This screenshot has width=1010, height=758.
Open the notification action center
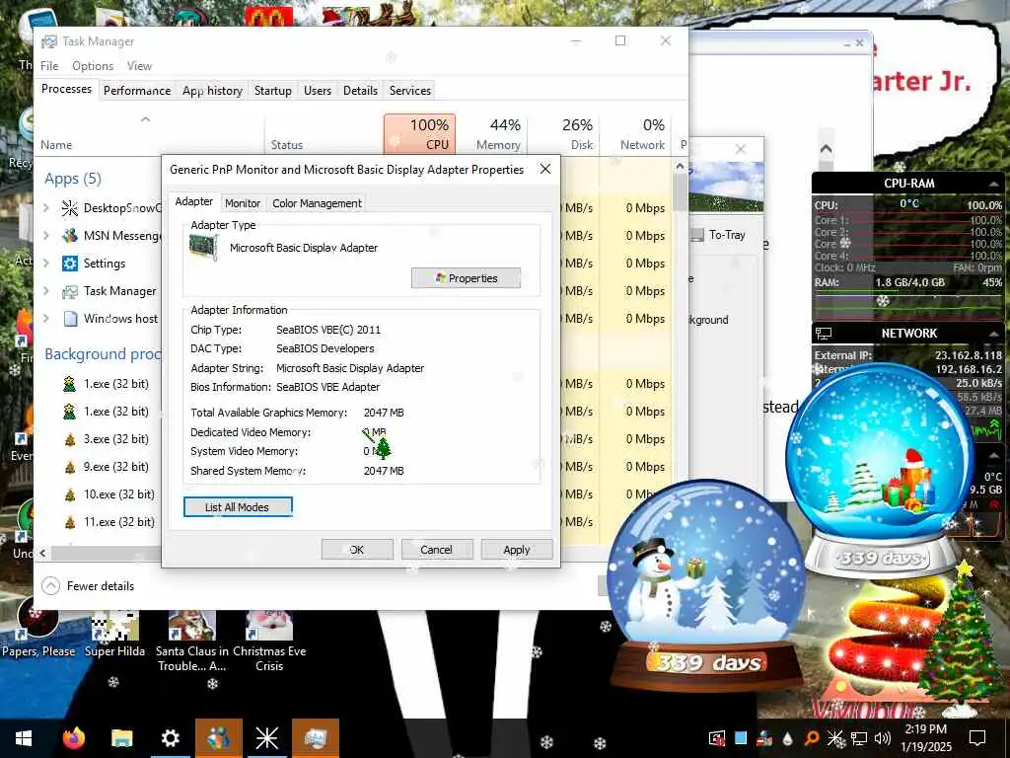click(x=977, y=738)
